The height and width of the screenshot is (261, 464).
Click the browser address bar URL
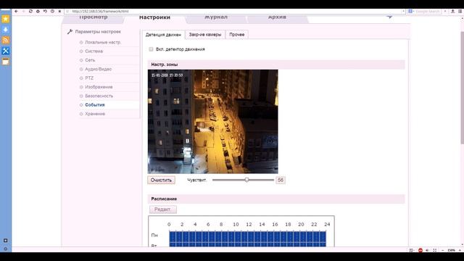[x=100, y=12]
